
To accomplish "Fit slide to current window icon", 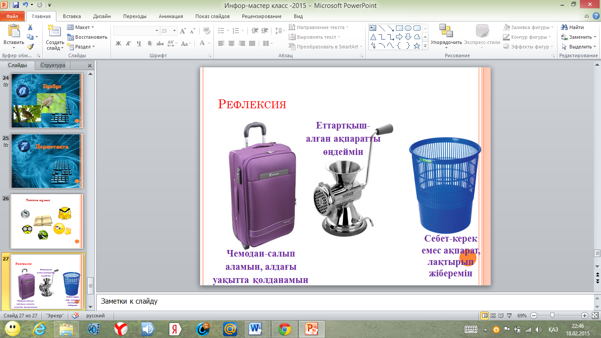I will pos(595,316).
